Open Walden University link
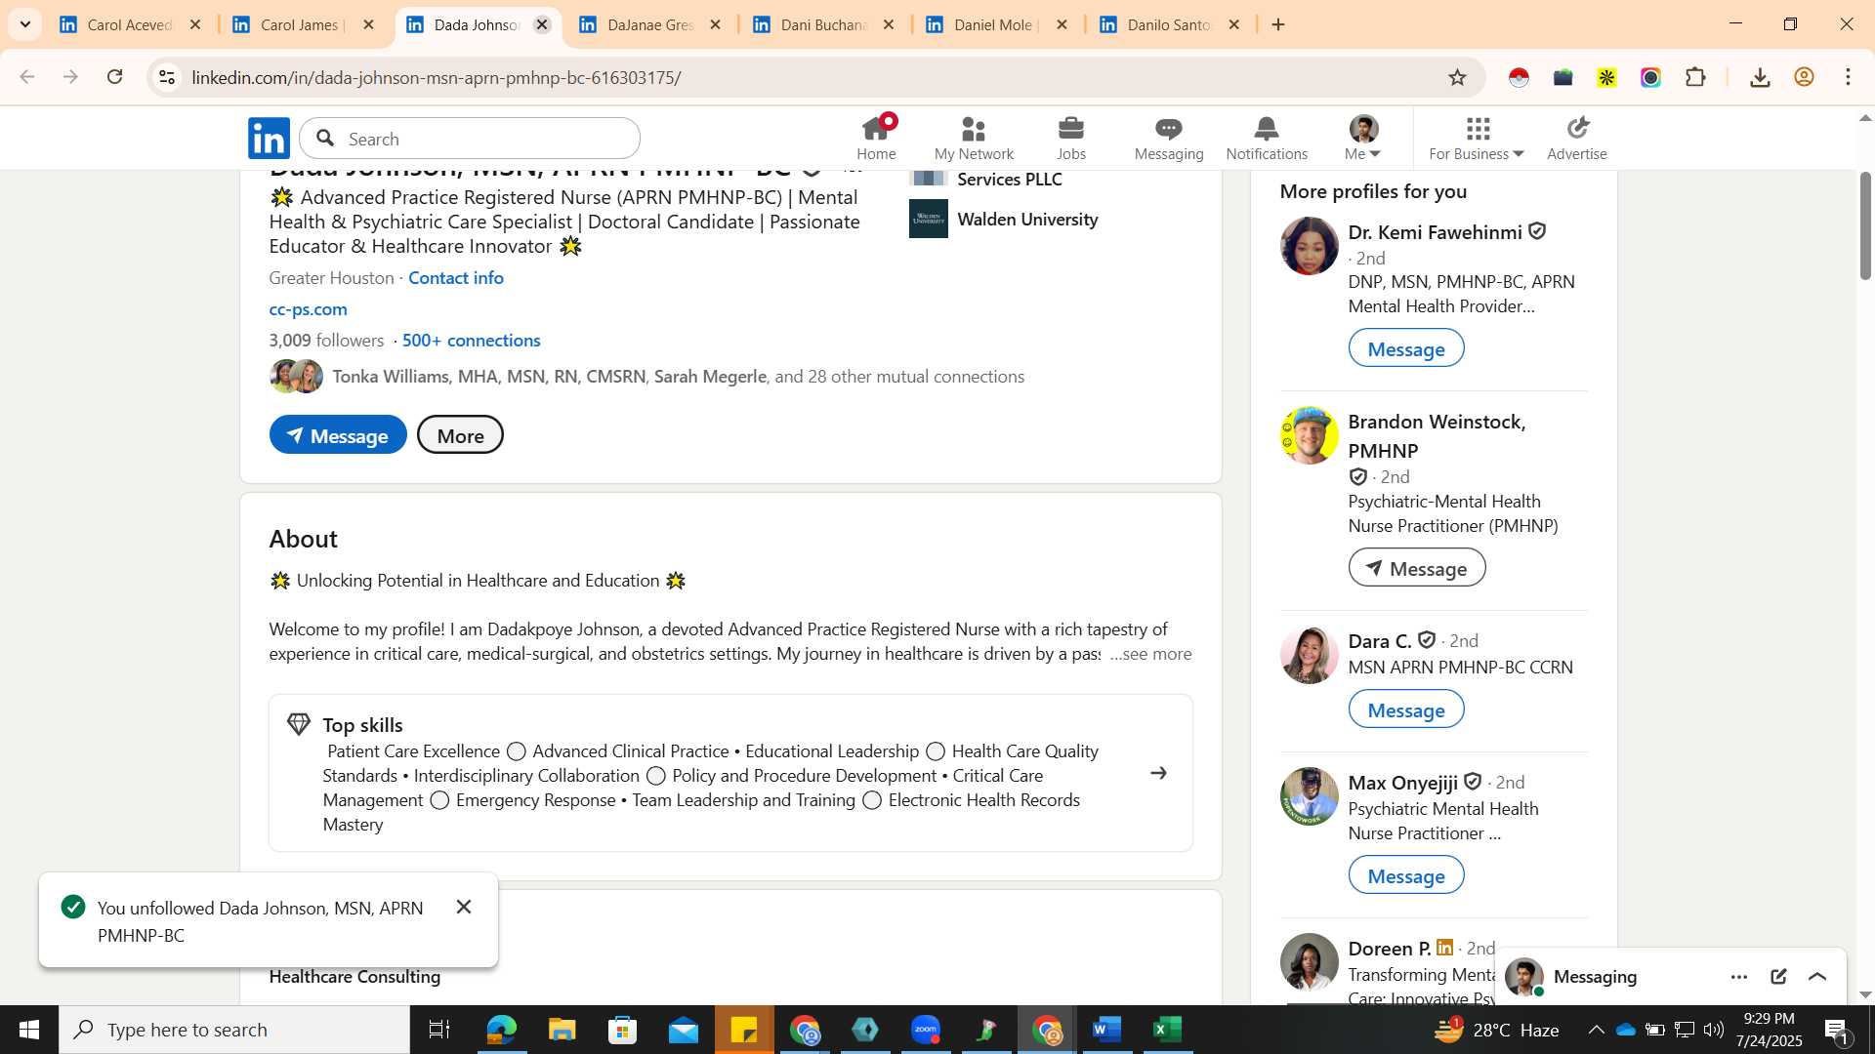 point(1026,220)
